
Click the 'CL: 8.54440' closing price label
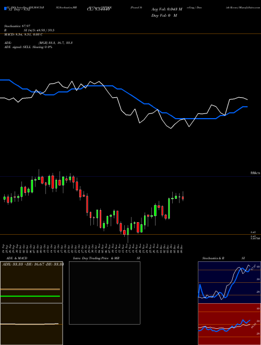pyautogui.click(x=98, y=9)
